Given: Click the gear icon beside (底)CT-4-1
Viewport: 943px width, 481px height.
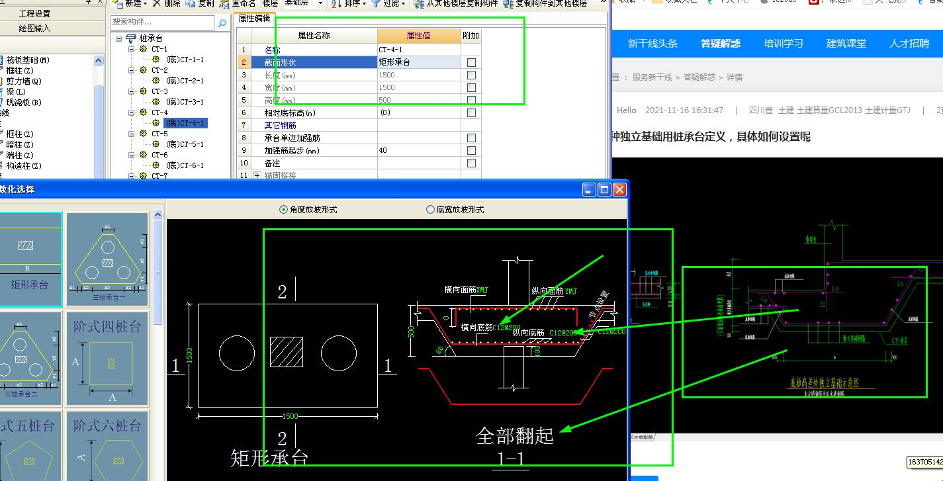Looking at the screenshot, I should pyautogui.click(x=156, y=123).
